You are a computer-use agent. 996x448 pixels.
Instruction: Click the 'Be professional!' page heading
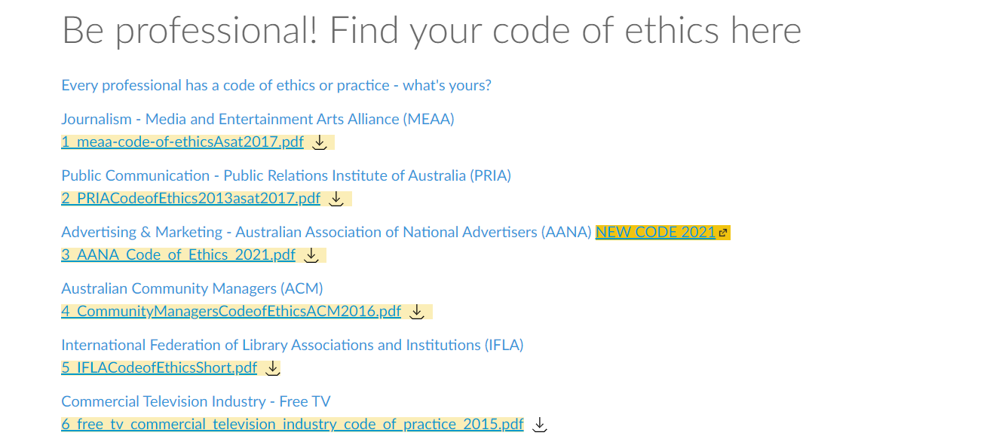431,31
